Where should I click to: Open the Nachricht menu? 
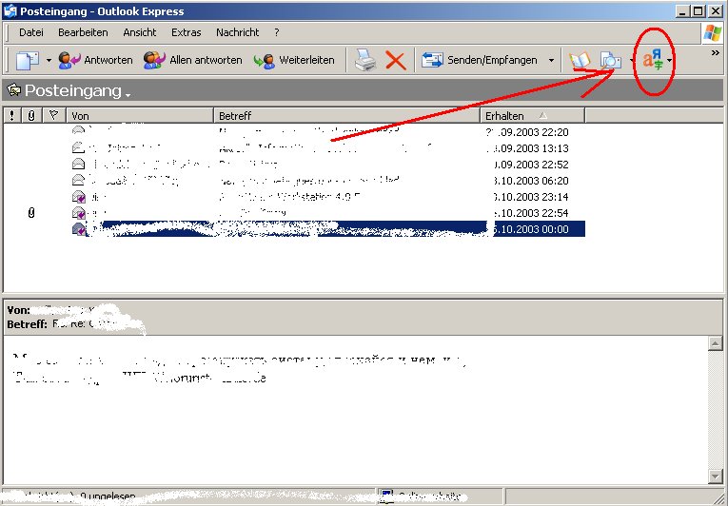237,32
